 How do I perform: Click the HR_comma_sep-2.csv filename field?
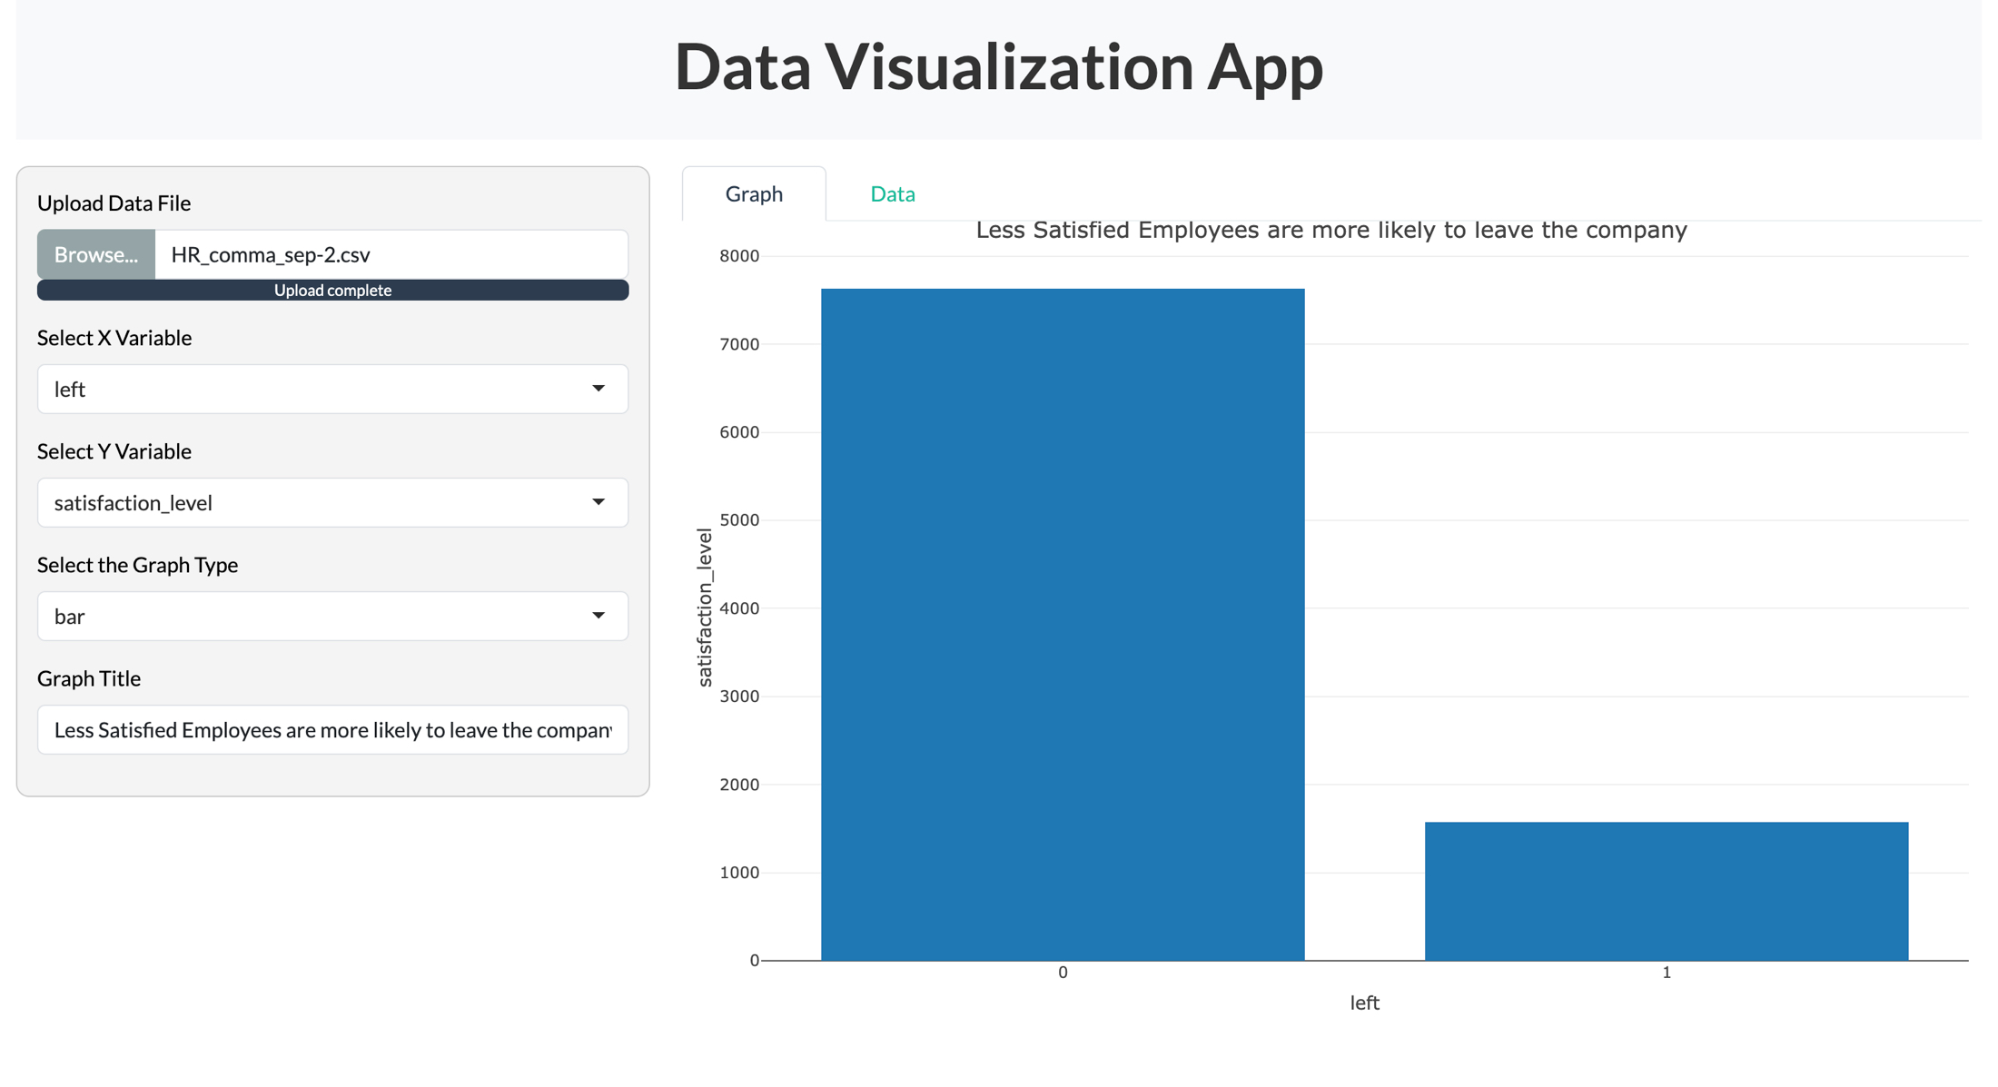tap(391, 254)
